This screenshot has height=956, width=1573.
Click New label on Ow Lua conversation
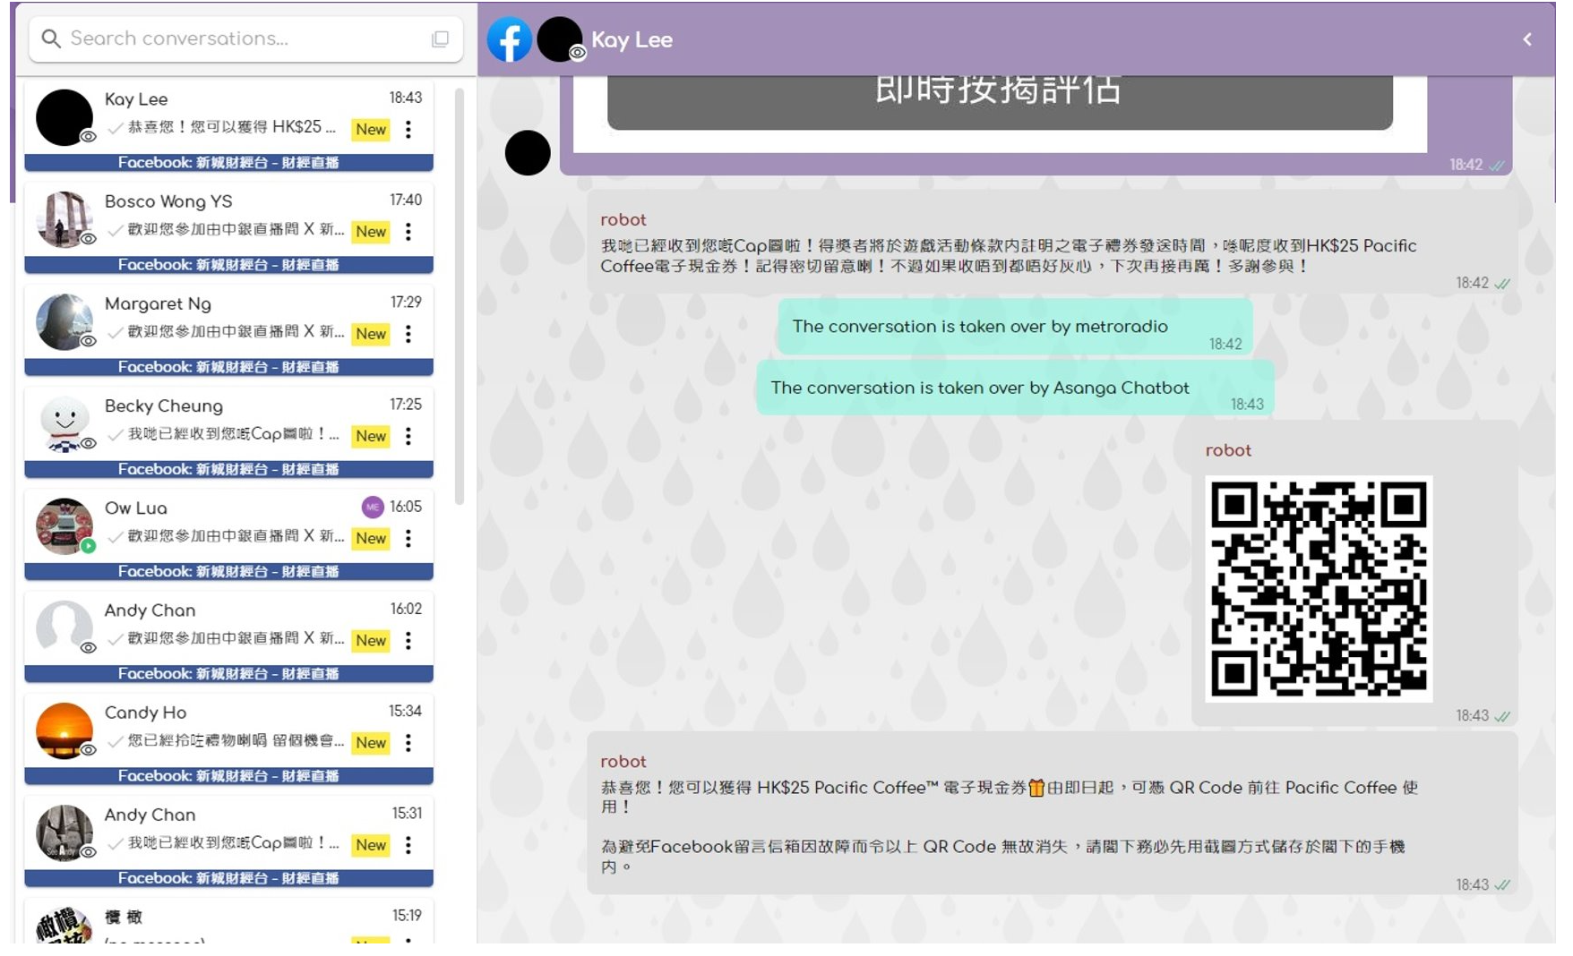point(370,539)
